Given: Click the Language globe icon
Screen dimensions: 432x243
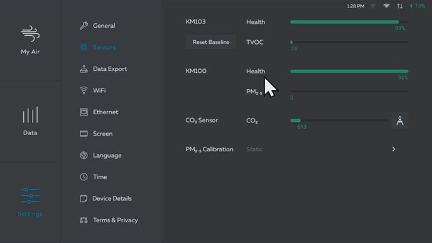Looking at the screenshot, I should 84,155.
